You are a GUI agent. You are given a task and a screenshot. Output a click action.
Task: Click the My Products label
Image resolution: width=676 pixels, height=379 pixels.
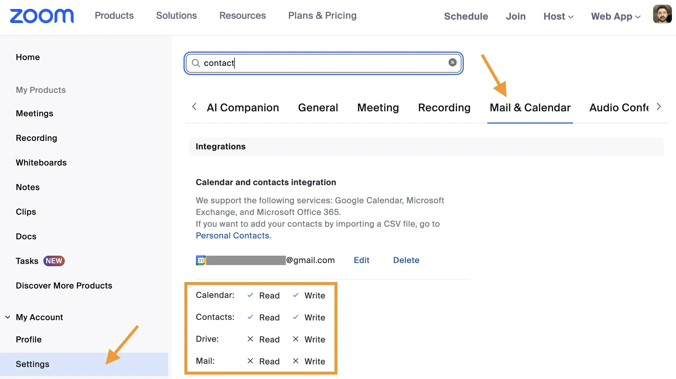(41, 90)
